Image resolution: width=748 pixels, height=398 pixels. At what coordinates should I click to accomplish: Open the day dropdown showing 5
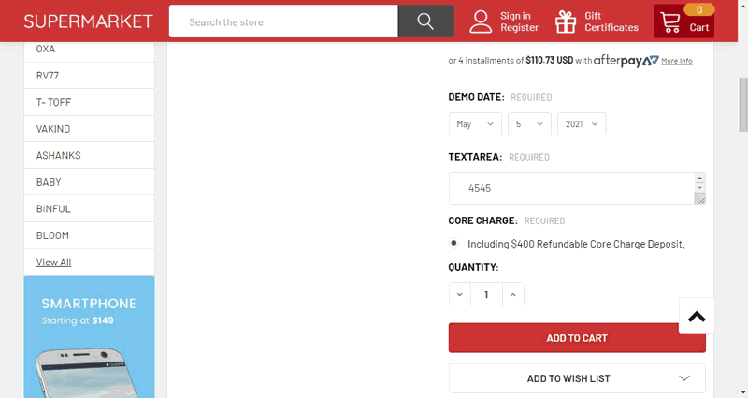click(x=529, y=123)
